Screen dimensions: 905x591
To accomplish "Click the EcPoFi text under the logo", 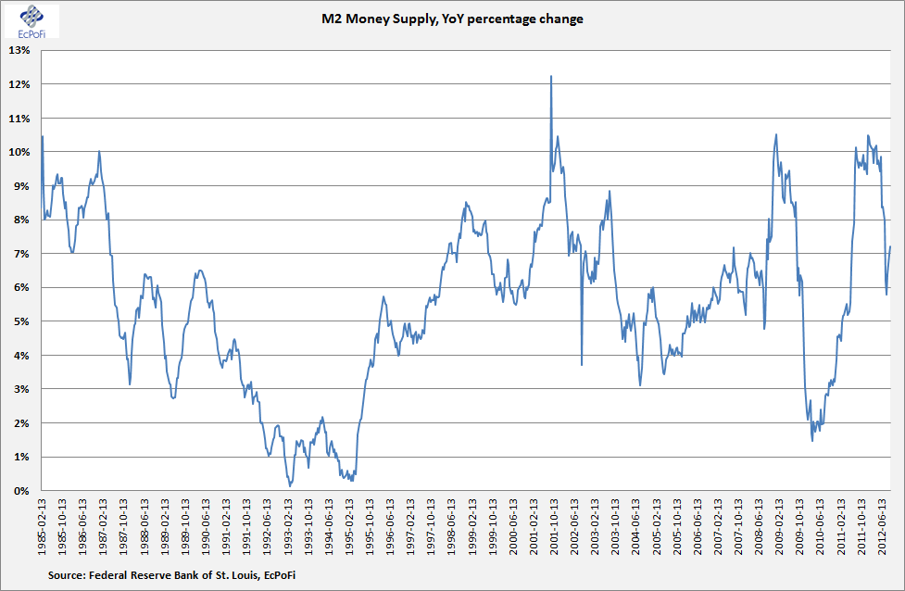I will 31,34.
